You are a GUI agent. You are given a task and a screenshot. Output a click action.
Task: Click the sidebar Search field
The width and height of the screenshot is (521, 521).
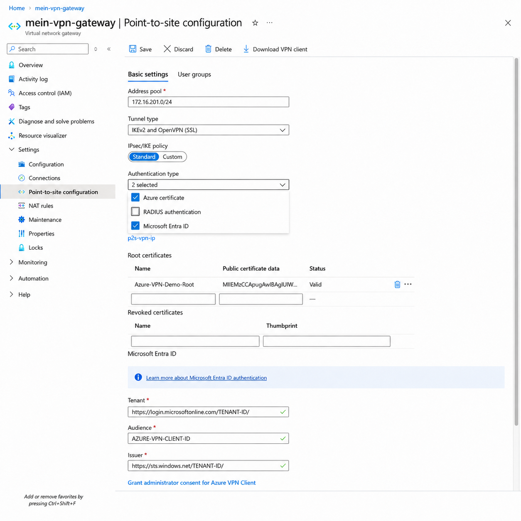[48, 49]
